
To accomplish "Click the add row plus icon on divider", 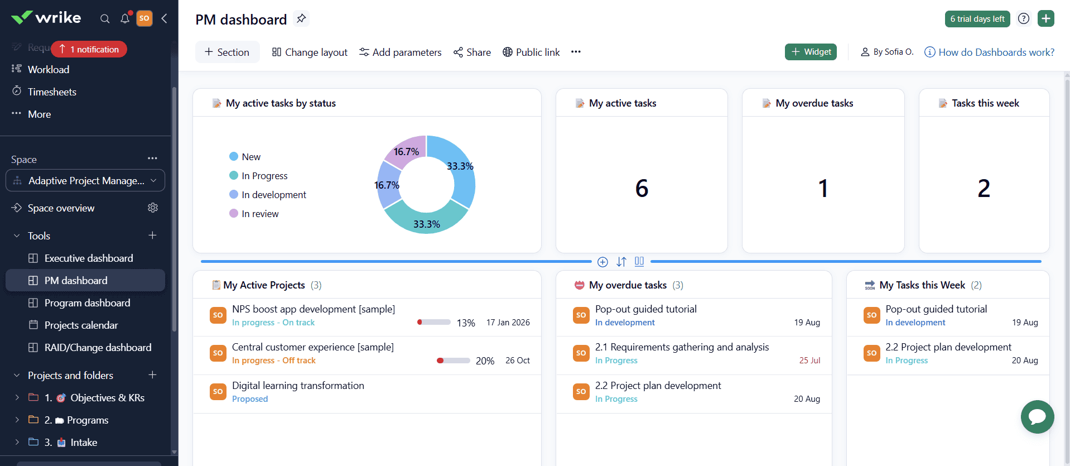I will click(603, 262).
